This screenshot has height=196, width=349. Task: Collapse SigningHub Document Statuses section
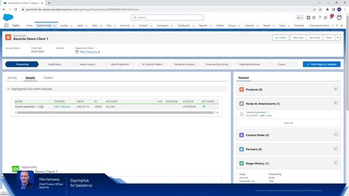click(9, 89)
